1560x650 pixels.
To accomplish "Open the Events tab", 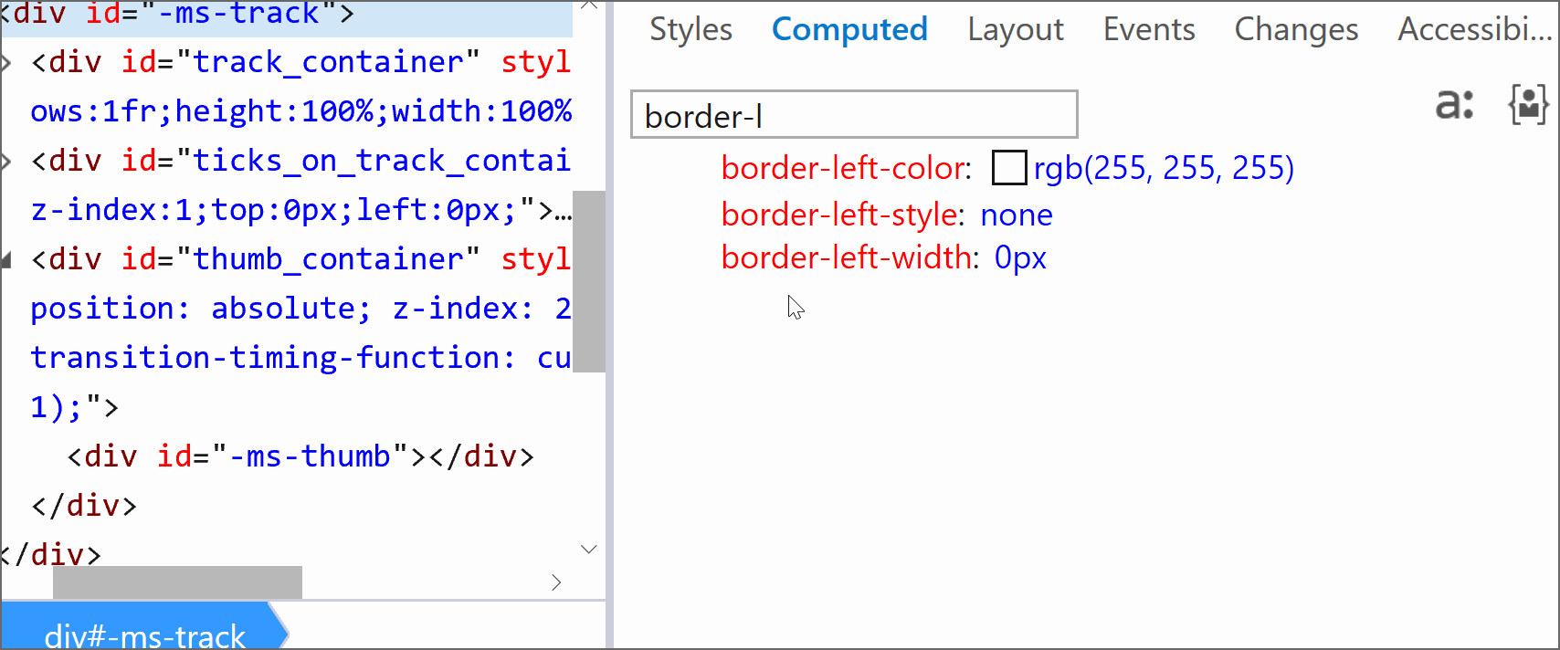I will click(x=1148, y=30).
